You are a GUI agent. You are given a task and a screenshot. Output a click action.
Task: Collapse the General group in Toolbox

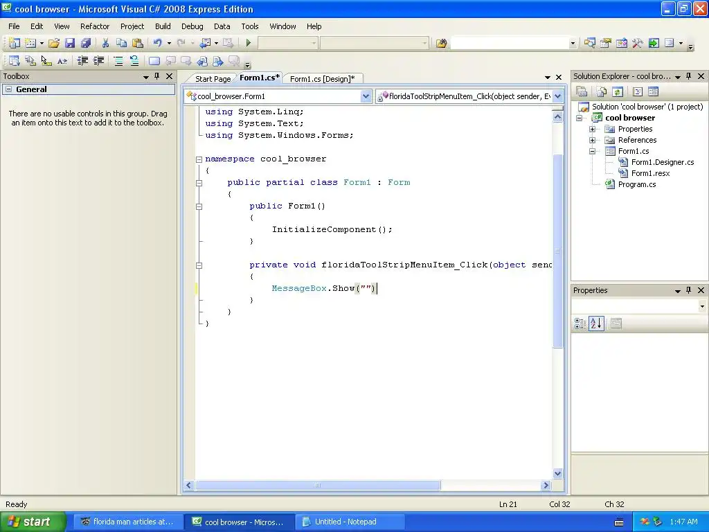point(8,89)
